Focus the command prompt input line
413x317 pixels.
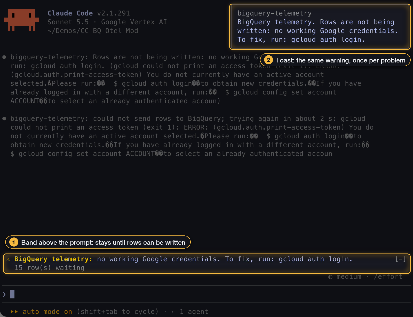[206, 294]
